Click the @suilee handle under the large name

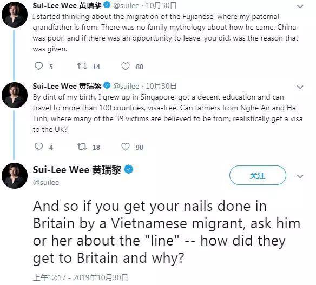click(x=46, y=182)
